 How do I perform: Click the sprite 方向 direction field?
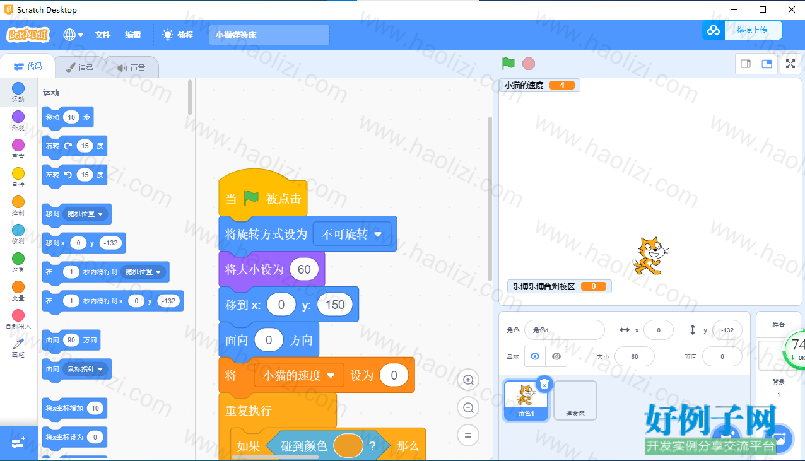[x=722, y=356]
